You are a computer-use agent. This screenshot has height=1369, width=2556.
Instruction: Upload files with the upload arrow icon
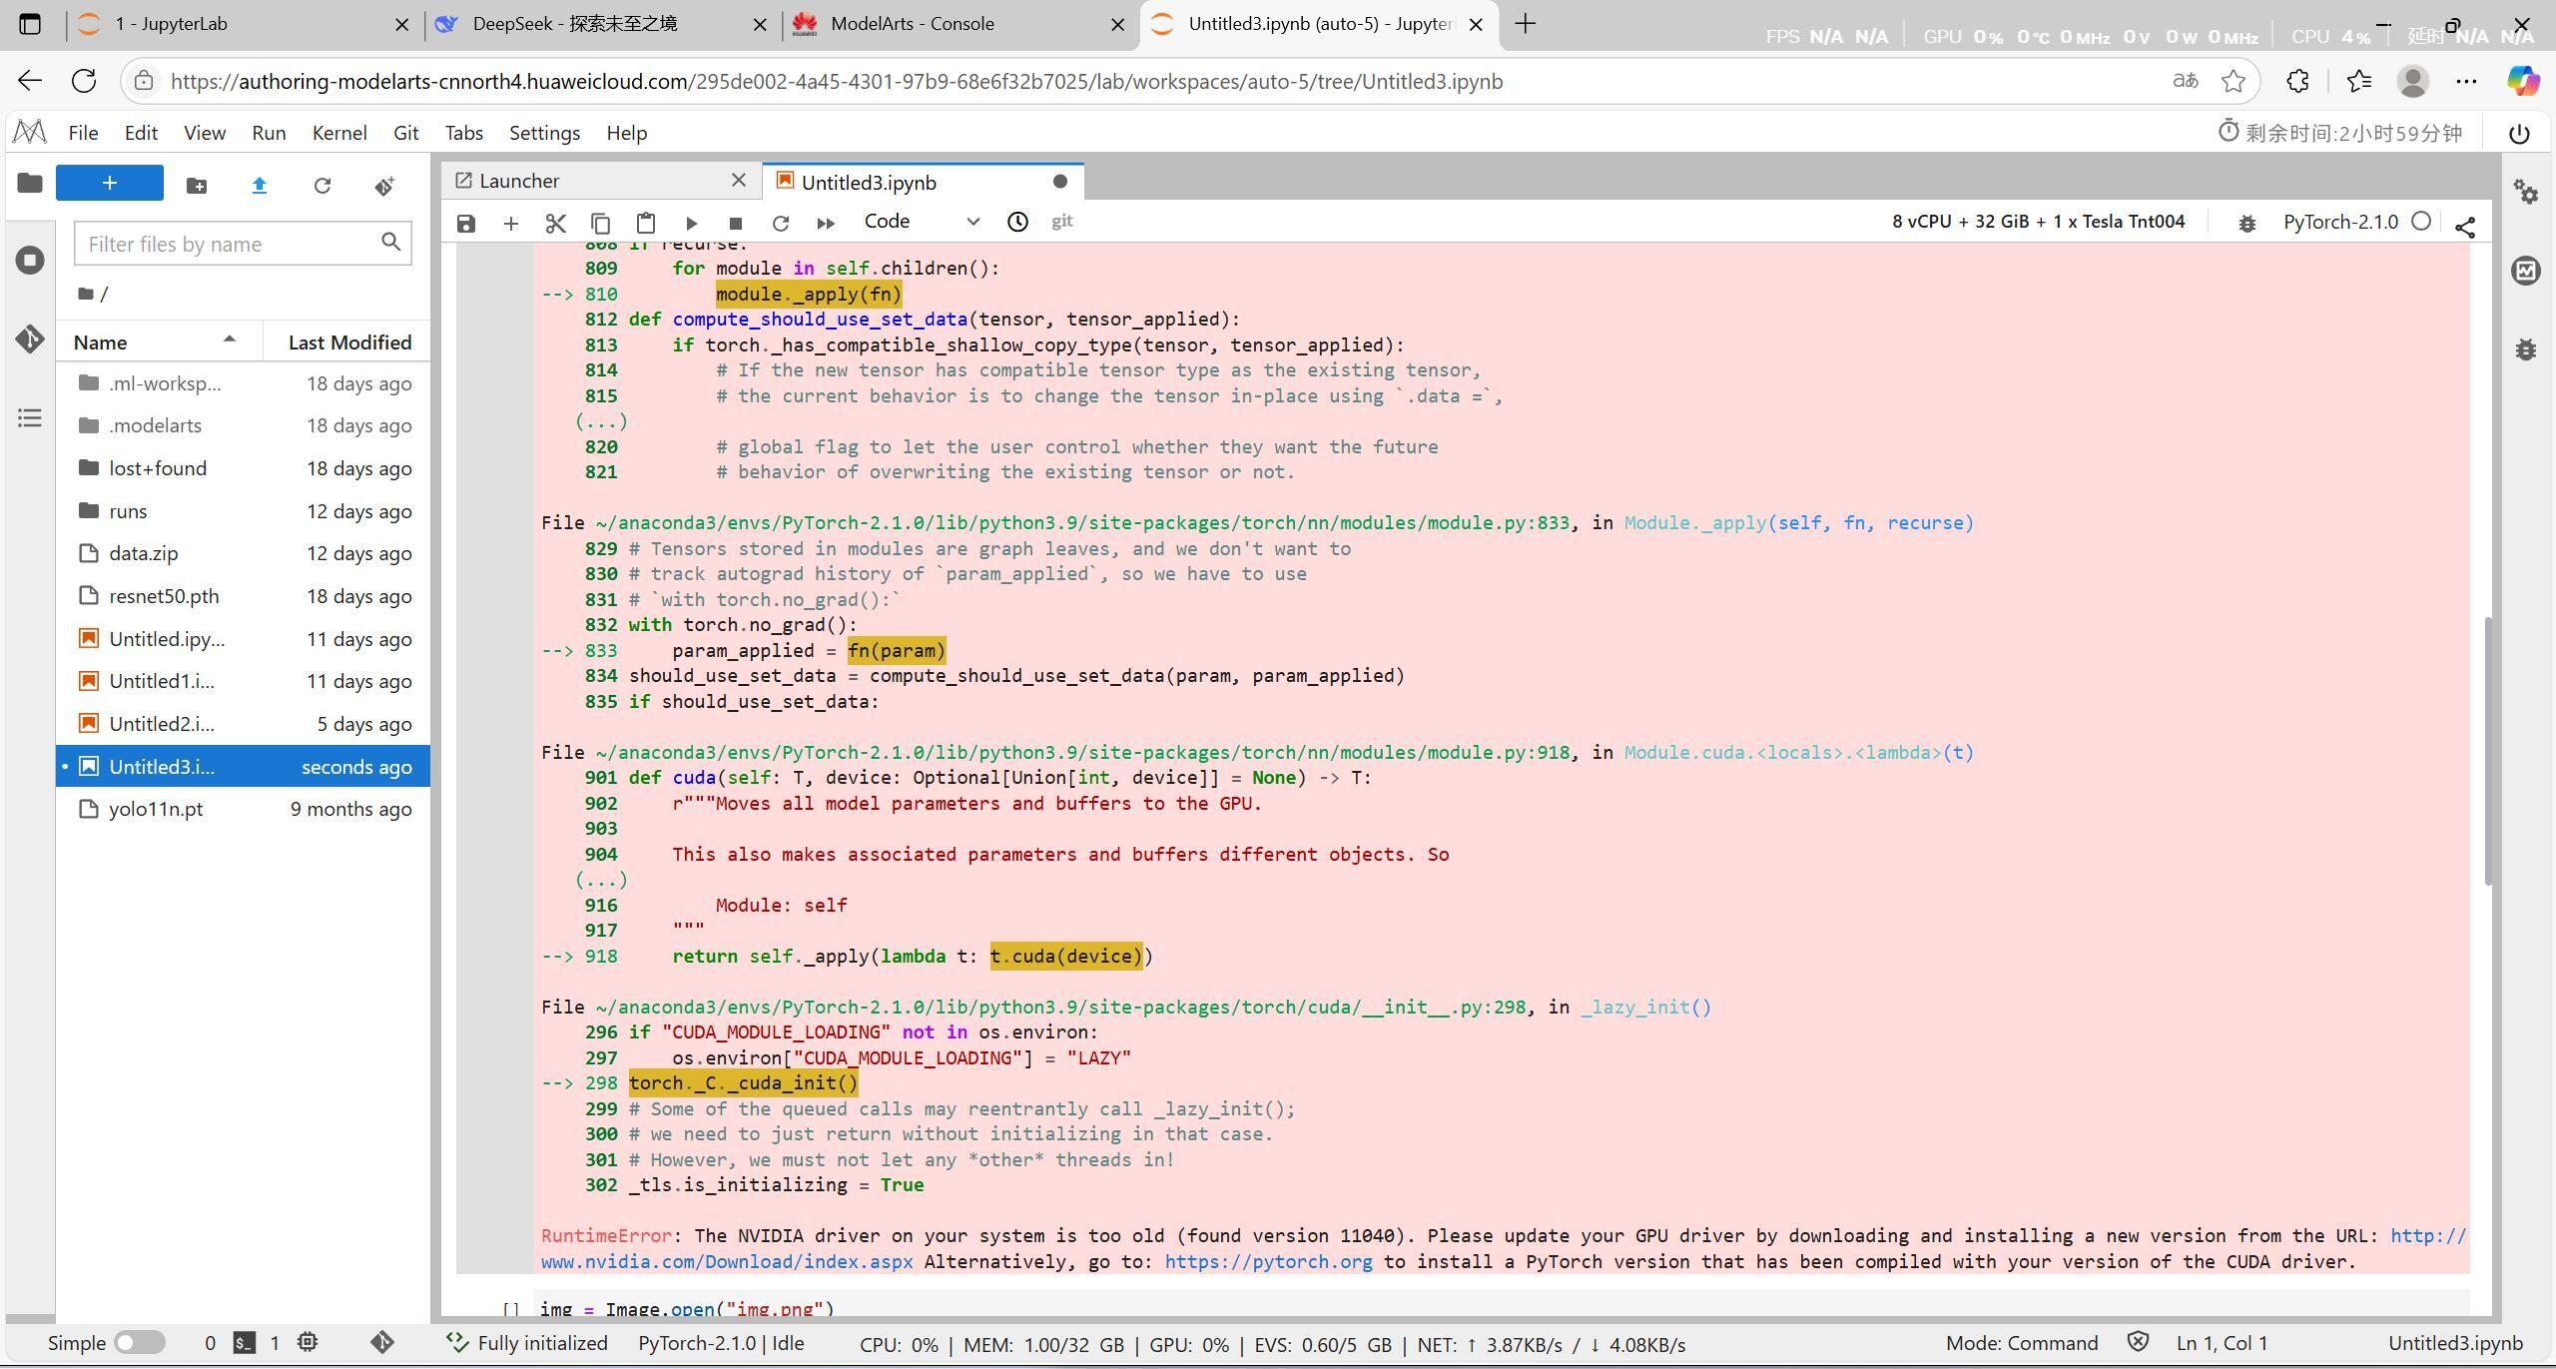click(260, 186)
